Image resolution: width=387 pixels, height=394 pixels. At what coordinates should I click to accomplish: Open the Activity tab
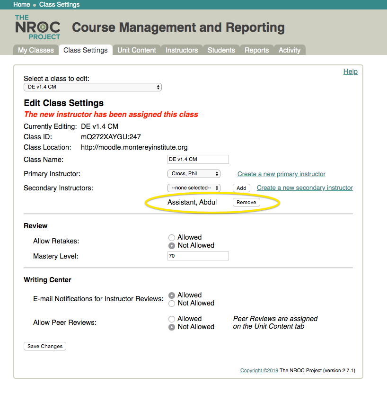pos(290,50)
